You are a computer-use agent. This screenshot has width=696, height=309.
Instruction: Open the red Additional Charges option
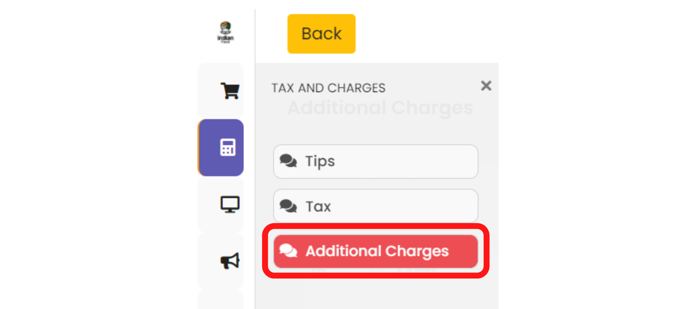(x=376, y=251)
